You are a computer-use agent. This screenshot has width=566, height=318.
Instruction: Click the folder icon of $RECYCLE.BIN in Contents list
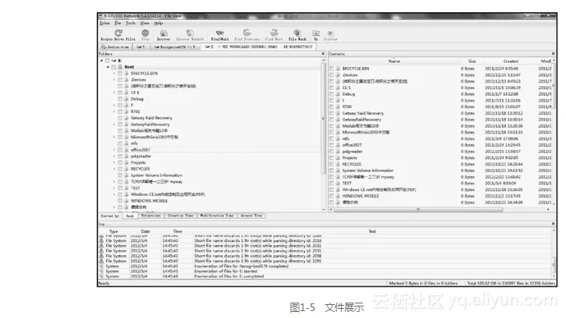[x=338, y=68]
